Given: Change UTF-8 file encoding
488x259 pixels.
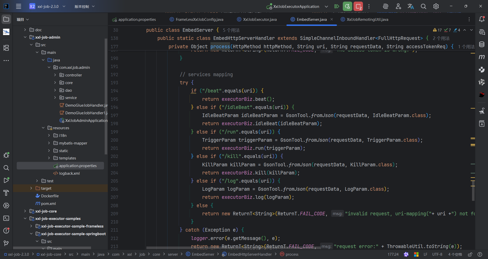Looking at the screenshot, I should pyautogui.click(x=437, y=254).
